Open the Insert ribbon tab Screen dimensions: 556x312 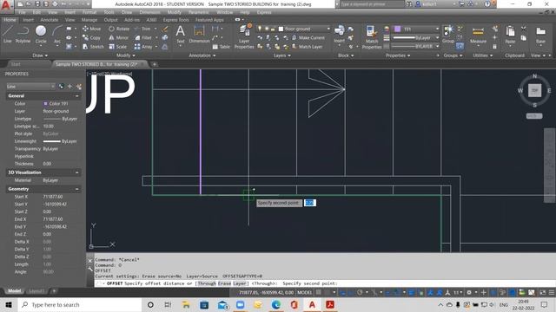point(29,20)
